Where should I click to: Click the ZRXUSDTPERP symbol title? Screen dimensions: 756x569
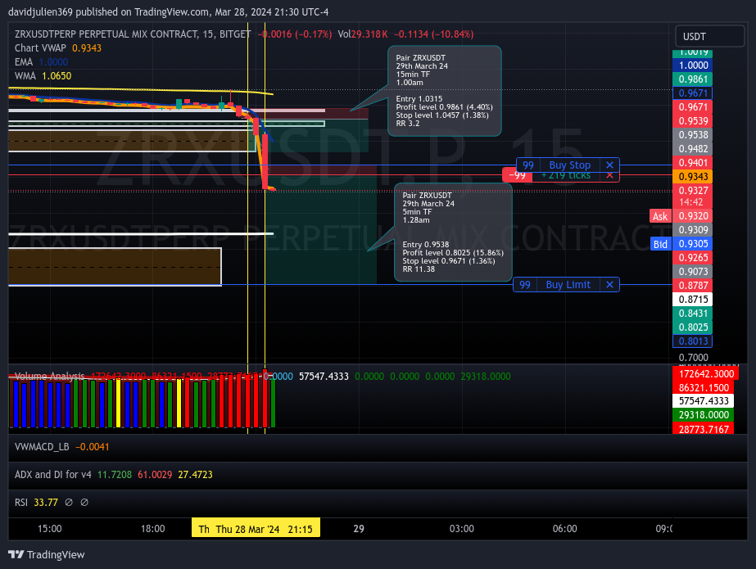(133, 34)
